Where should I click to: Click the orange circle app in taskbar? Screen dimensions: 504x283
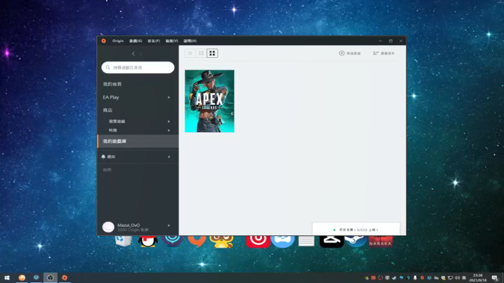[x=22, y=277]
